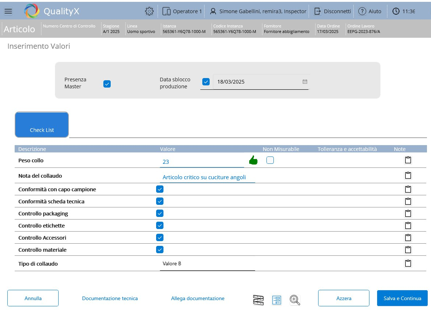Open settings gear icon
431x310 pixels.
[149, 11]
